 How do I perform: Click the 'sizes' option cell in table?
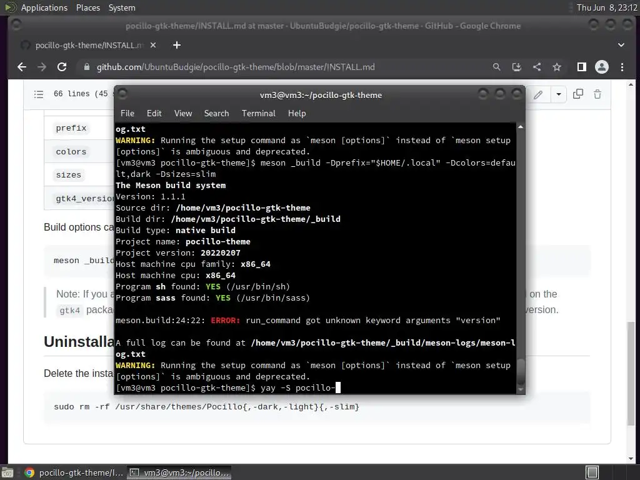click(69, 175)
